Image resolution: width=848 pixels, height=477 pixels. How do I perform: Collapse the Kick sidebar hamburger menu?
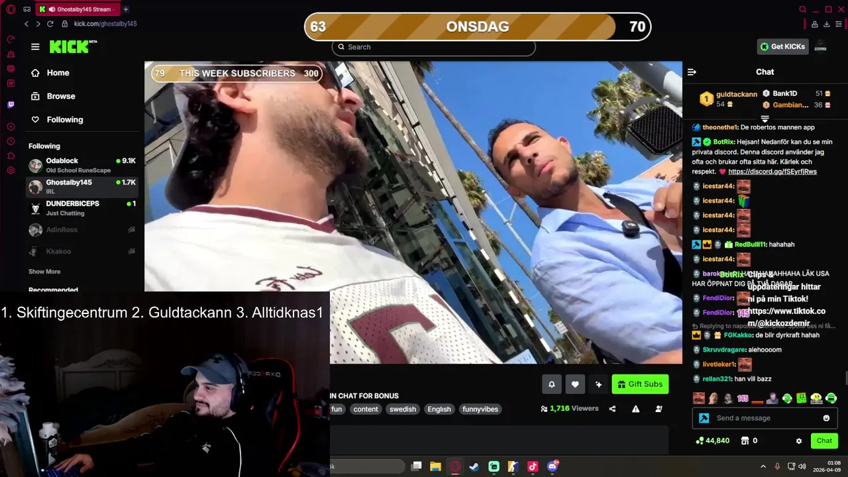[x=35, y=47]
